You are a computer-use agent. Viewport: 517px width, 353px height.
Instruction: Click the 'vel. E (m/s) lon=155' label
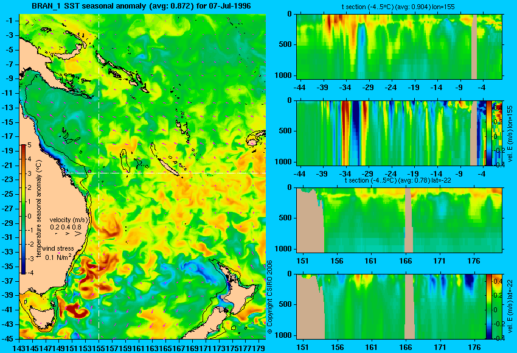point(510,134)
